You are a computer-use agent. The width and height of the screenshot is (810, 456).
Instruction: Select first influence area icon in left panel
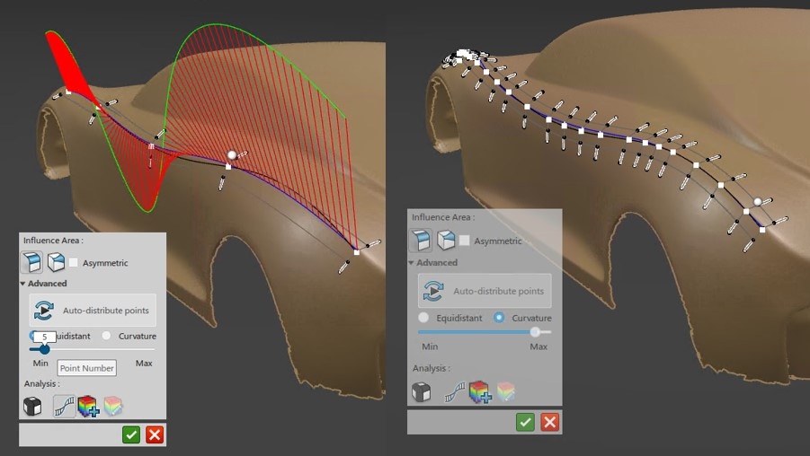[x=34, y=262]
